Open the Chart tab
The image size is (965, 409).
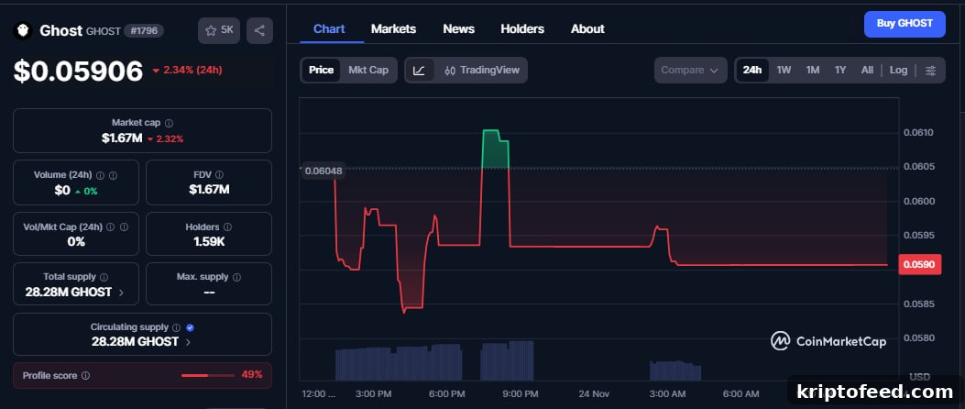pos(329,29)
